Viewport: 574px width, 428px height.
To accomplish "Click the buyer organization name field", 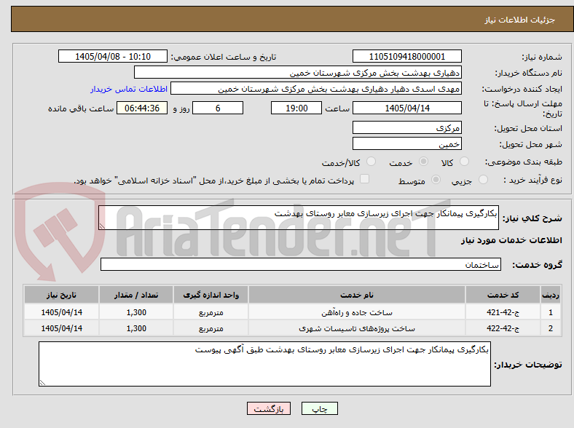I will tap(298, 73).
